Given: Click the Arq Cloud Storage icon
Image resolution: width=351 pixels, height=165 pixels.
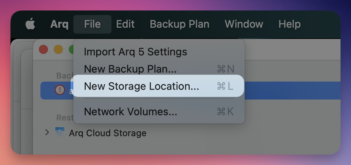Looking at the screenshot, I should [60, 132].
